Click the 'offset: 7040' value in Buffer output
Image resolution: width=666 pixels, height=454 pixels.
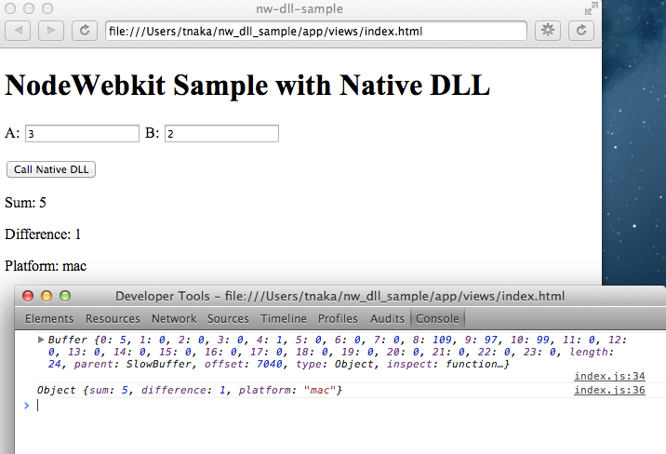point(244,364)
